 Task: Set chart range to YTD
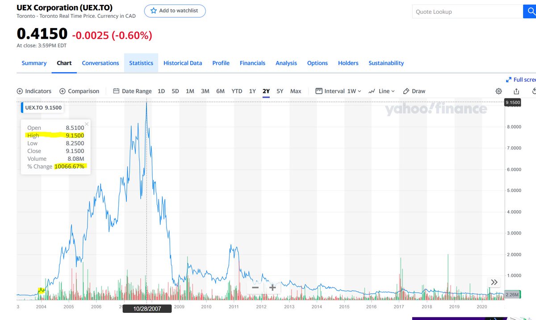[237, 91]
